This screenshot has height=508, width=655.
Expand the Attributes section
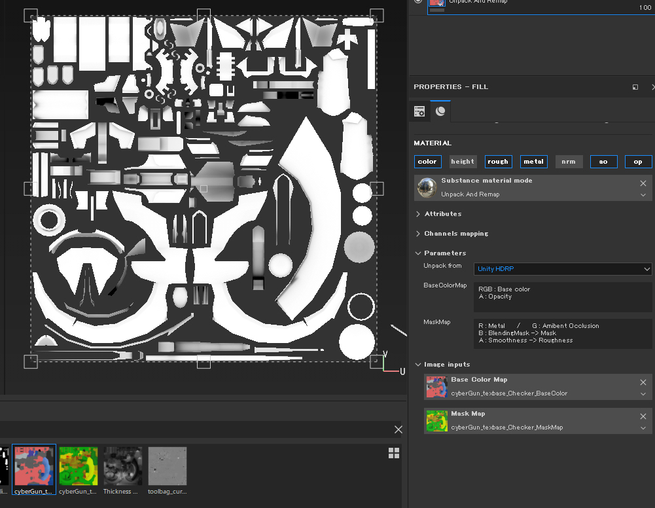(x=418, y=214)
